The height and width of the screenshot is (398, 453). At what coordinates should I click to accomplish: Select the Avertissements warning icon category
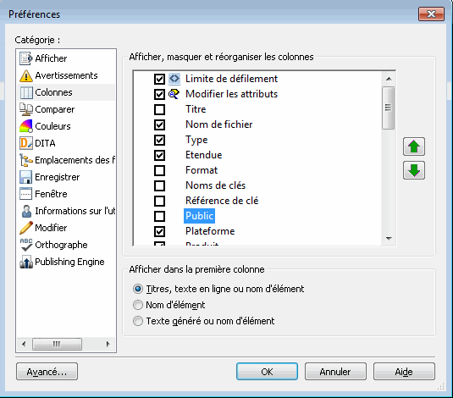[25, 75]
